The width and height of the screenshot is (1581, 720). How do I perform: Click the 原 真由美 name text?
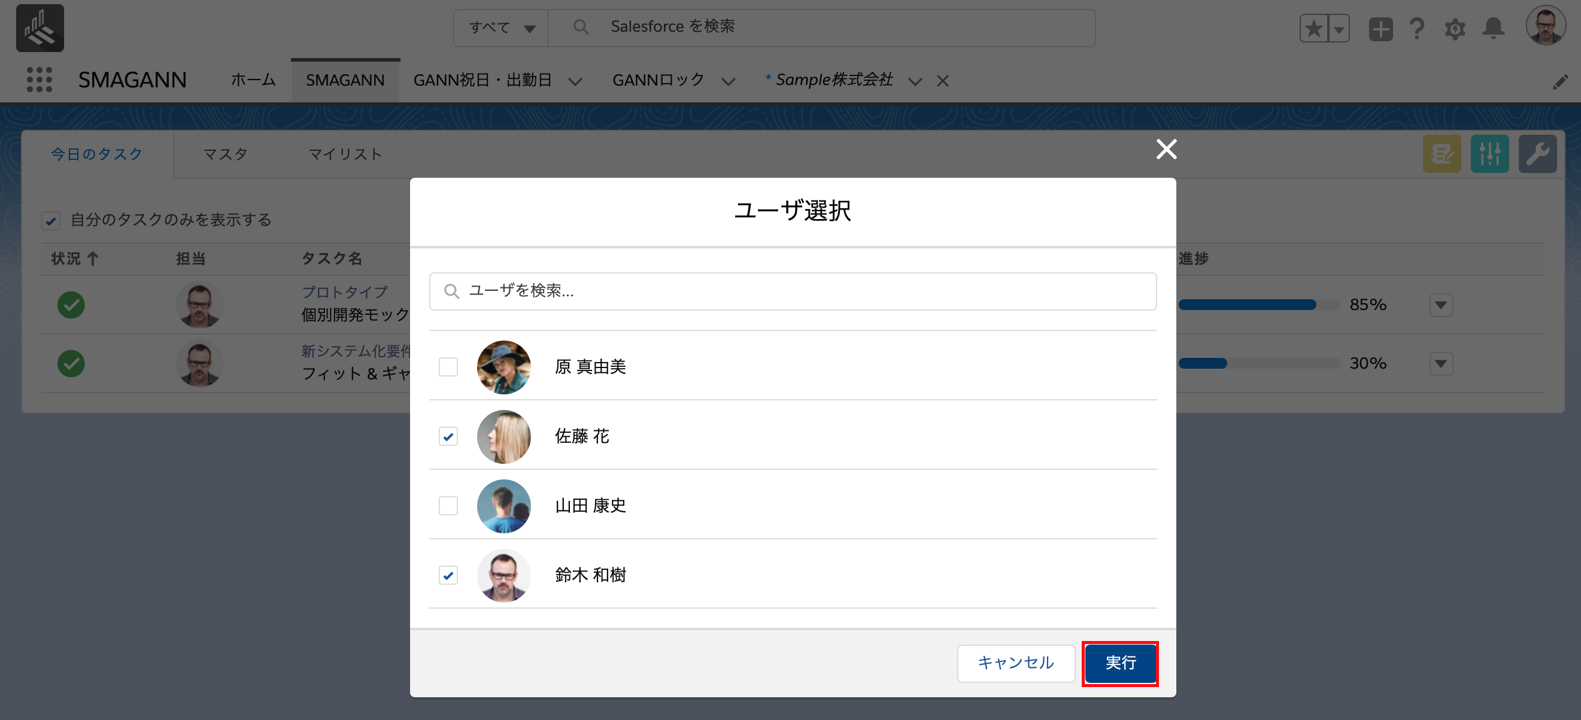coord(590,367)
